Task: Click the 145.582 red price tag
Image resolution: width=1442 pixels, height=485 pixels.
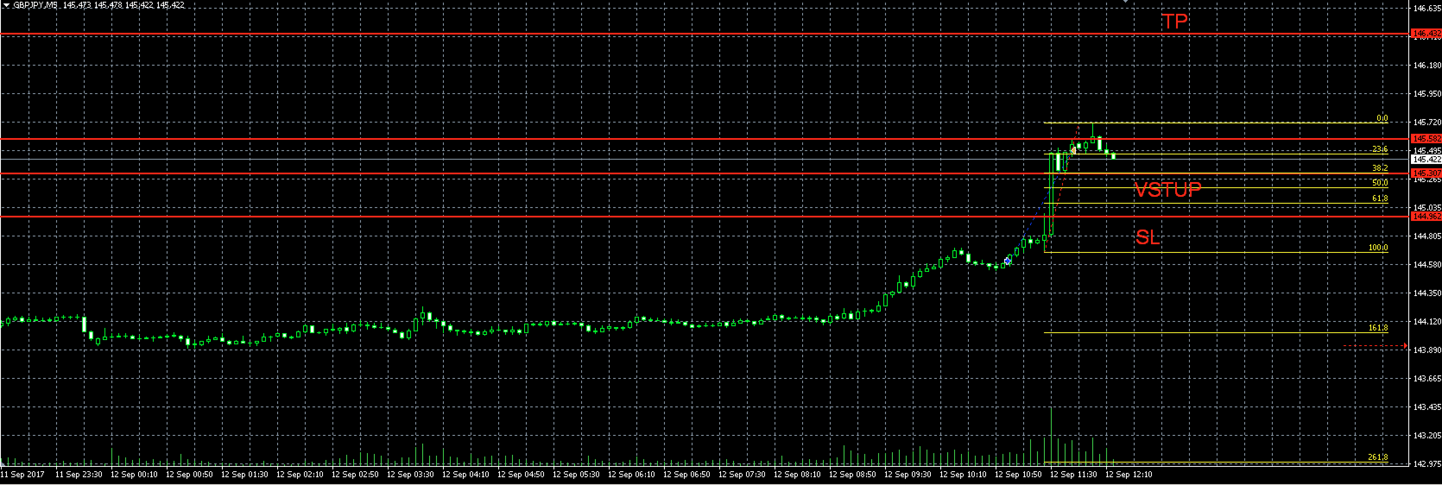Action: coord(1426,138)
